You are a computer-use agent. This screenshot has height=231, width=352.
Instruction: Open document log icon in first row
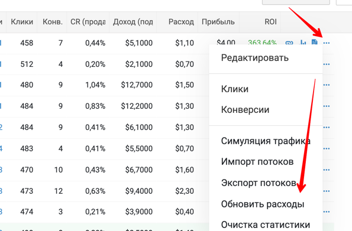(x=315, y=42)
